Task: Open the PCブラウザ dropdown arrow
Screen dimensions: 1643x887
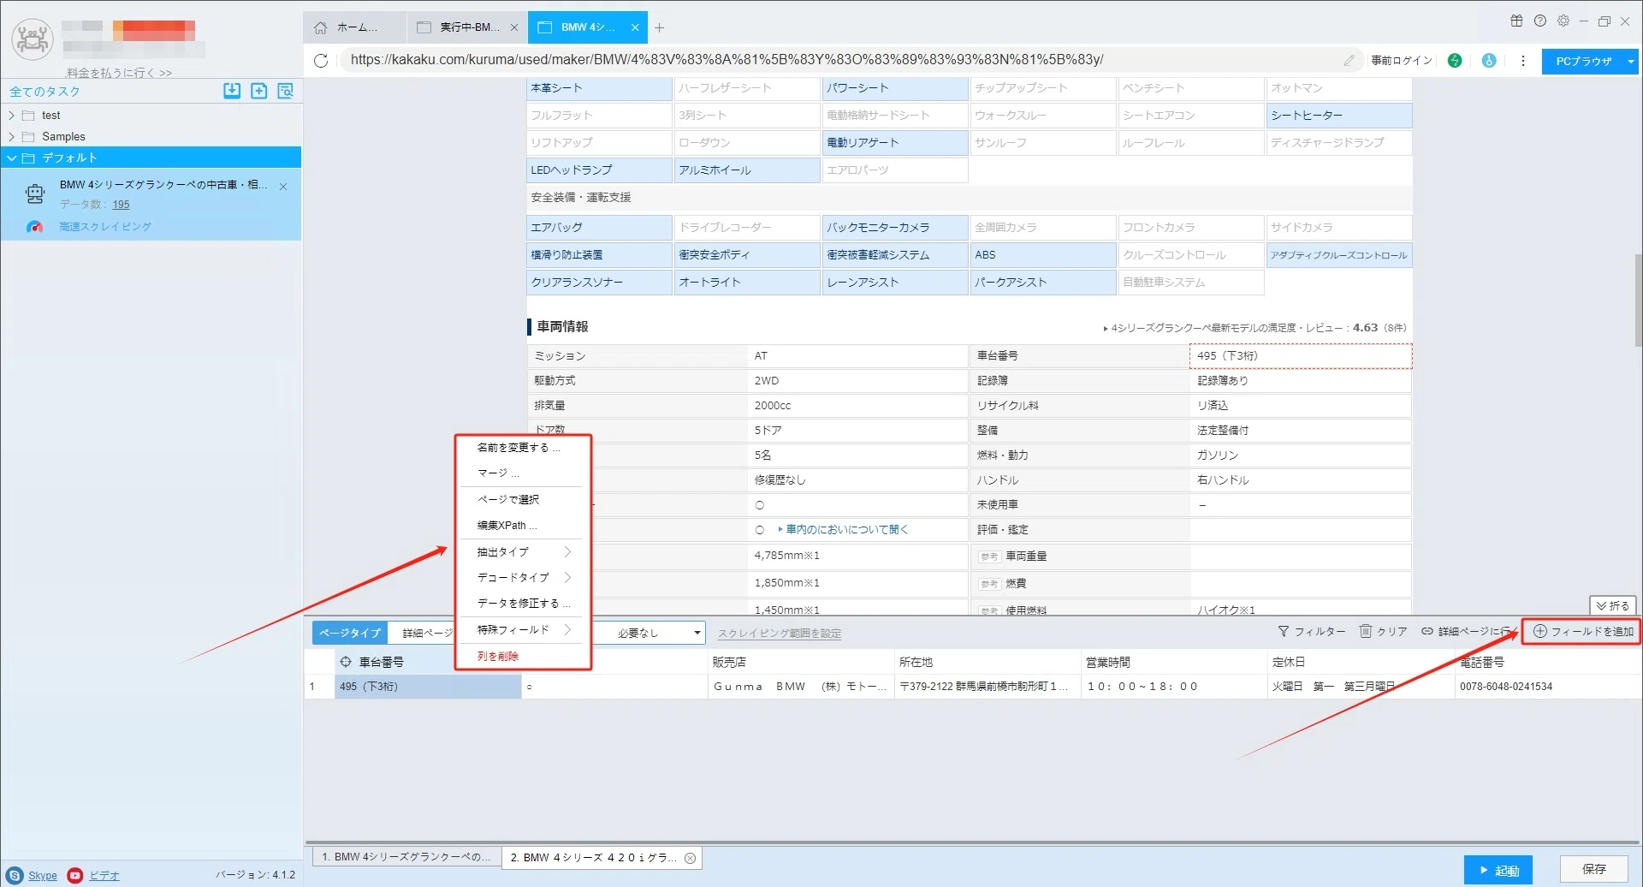Action: [x=1631, y=61]
